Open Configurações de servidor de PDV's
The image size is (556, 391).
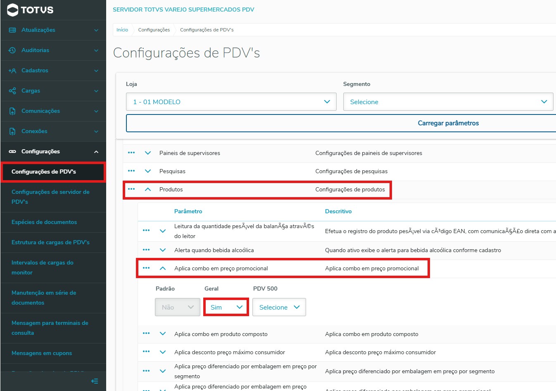click(x=53, y=197)
